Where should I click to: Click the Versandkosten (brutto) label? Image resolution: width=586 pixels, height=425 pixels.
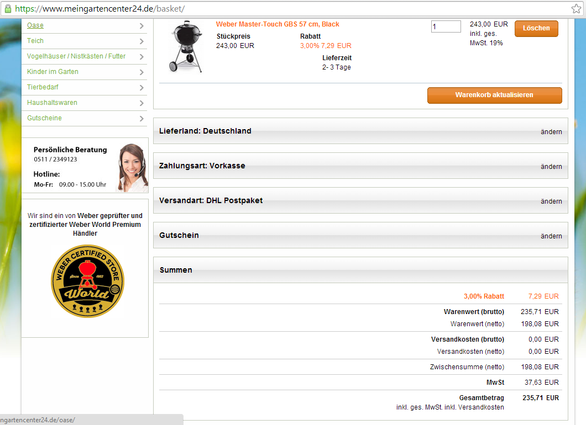(468, 339)
